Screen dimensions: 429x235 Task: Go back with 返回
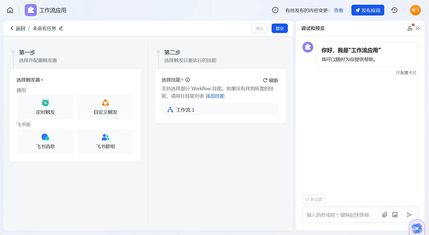coord(18,28)
